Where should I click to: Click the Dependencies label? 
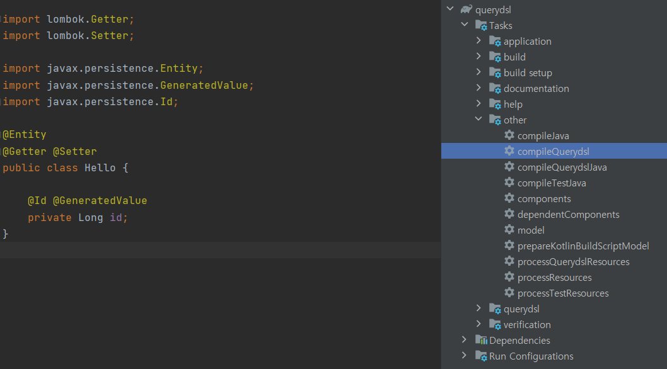click(x=519, y=341)
